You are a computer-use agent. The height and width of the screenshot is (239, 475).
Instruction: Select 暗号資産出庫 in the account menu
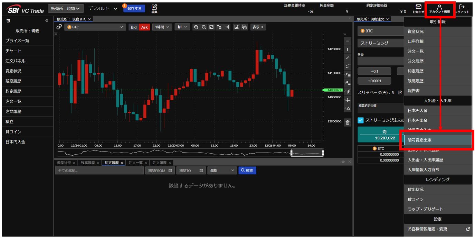pos(438,140)
